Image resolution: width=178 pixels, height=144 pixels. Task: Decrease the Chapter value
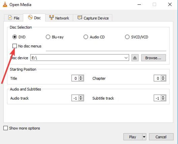163,79
